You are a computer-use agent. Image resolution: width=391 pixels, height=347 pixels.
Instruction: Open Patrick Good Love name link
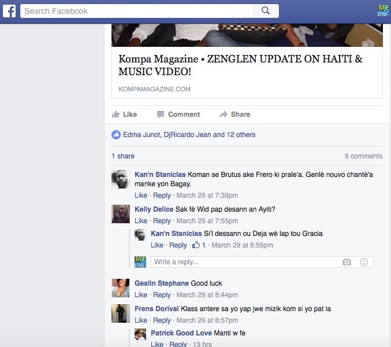pyautogui.click(x=181, y=333)
